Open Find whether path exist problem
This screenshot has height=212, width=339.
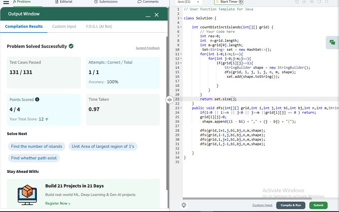[34, 158]
